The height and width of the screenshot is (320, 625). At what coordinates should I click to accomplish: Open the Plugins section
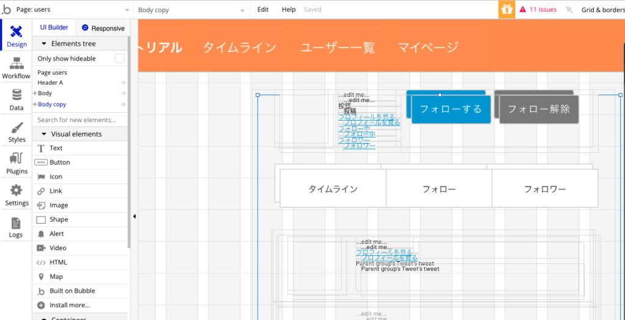16,163
